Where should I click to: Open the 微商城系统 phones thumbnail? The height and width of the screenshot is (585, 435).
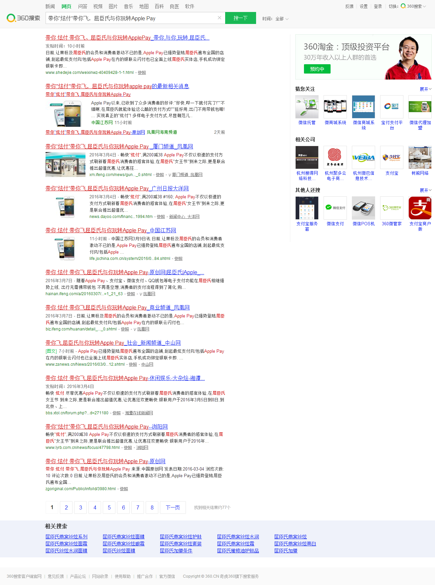click(x=335, y=107)
